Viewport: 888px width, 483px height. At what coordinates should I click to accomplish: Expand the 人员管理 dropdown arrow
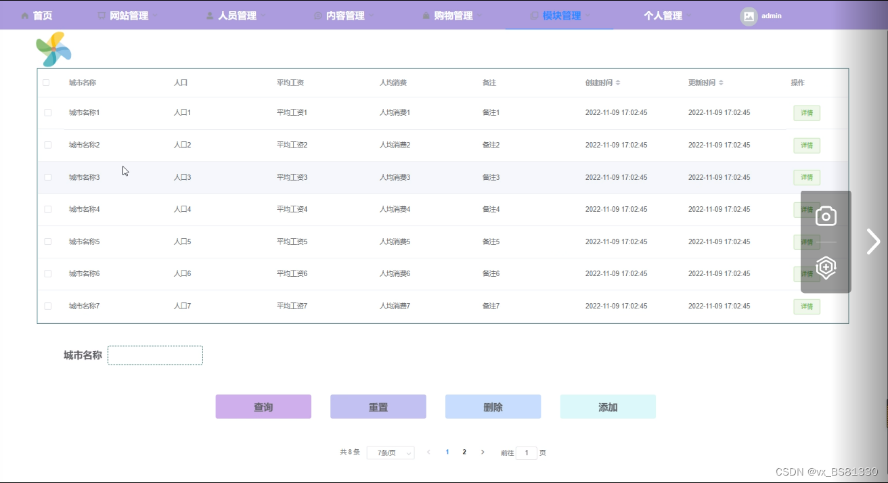pyautogui.click(x=263, y=16)
